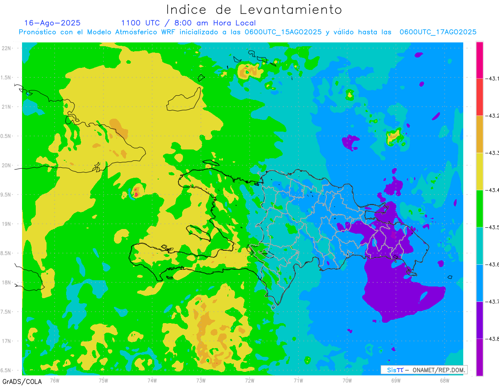Screen dimensions: 499x386
Task: Click the longitude label "75W"
Action: tap(104, 380)
